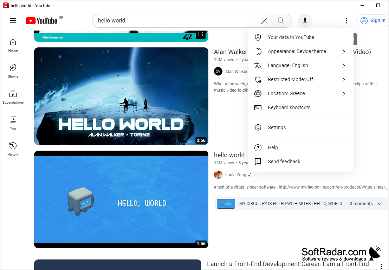This screenshot has height=270, width=389.
Task: Clear the search box with the X
Action: coord(264,21)
